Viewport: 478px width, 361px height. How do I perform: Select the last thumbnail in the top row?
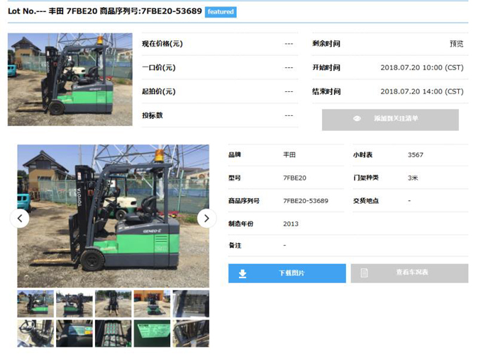pyautogui.click(x=190, y=303)
